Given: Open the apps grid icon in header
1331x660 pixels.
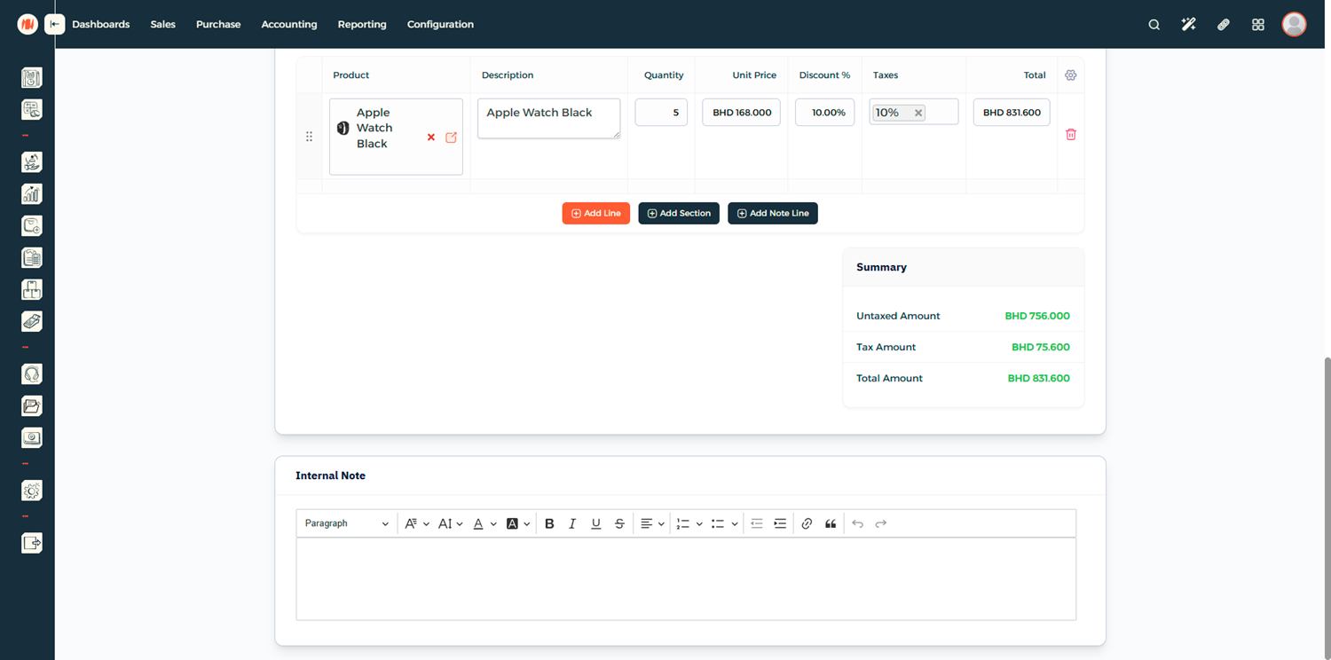Looking at the screenshot, I should (x=1257, y=25).
